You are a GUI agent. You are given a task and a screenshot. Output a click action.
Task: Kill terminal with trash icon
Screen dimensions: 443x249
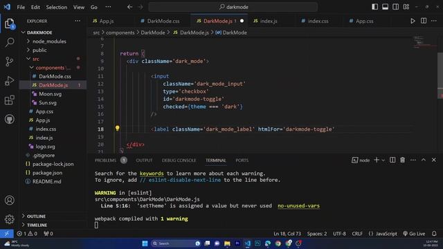pos(403,160)
